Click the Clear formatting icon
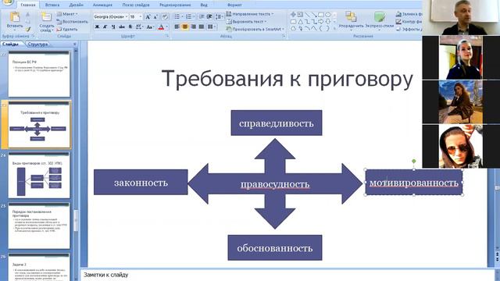Image resolution: width=500 pixels, height=281 pixels. [x=165, y=16]
